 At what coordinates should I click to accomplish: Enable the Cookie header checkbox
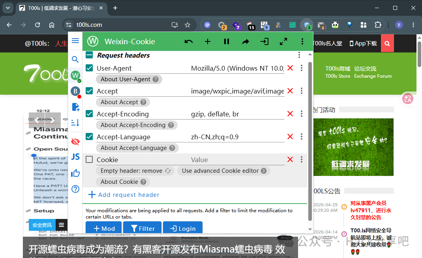point(89,159)
